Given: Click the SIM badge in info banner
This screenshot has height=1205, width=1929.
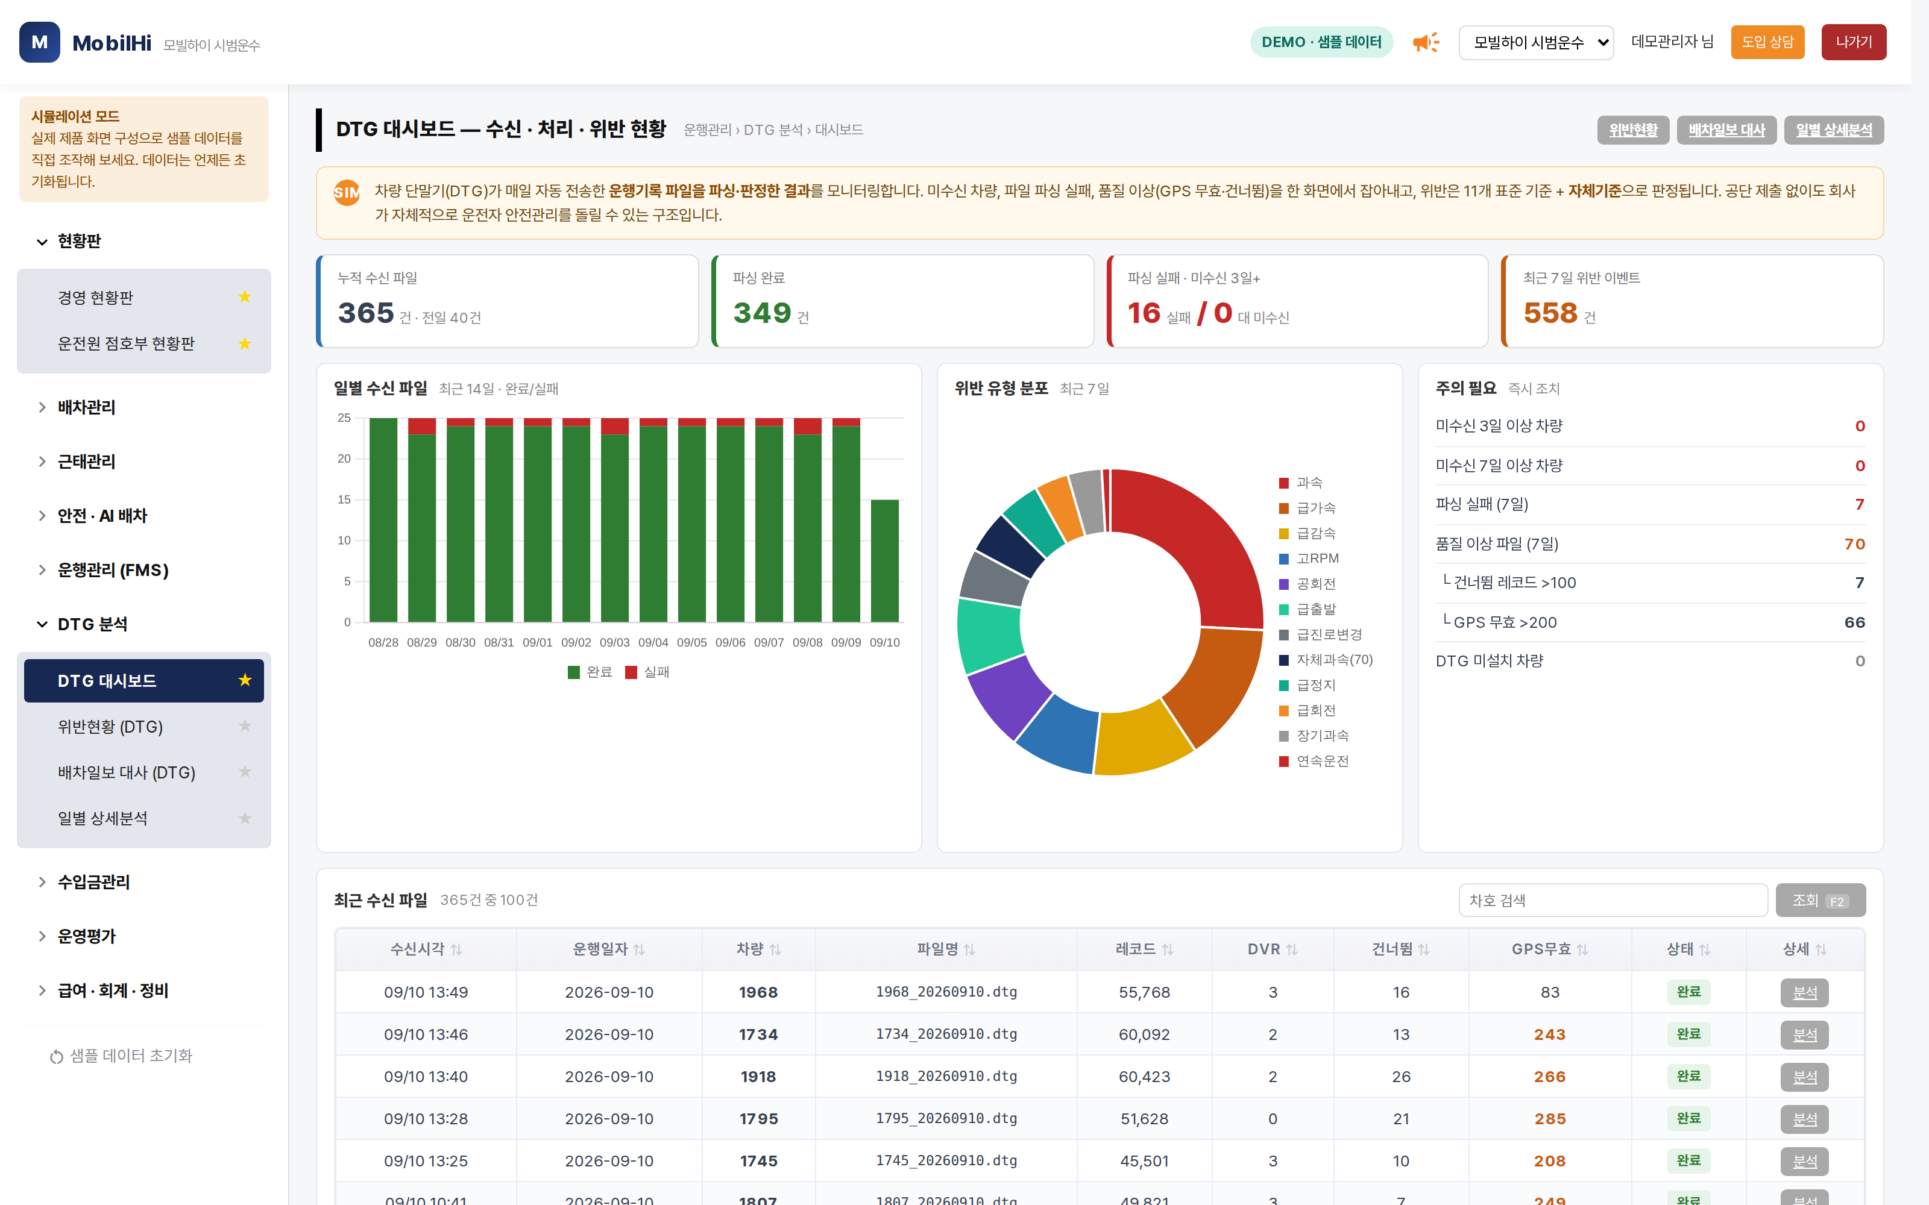Looking at the screenshot, I should (x=347, y=192).
